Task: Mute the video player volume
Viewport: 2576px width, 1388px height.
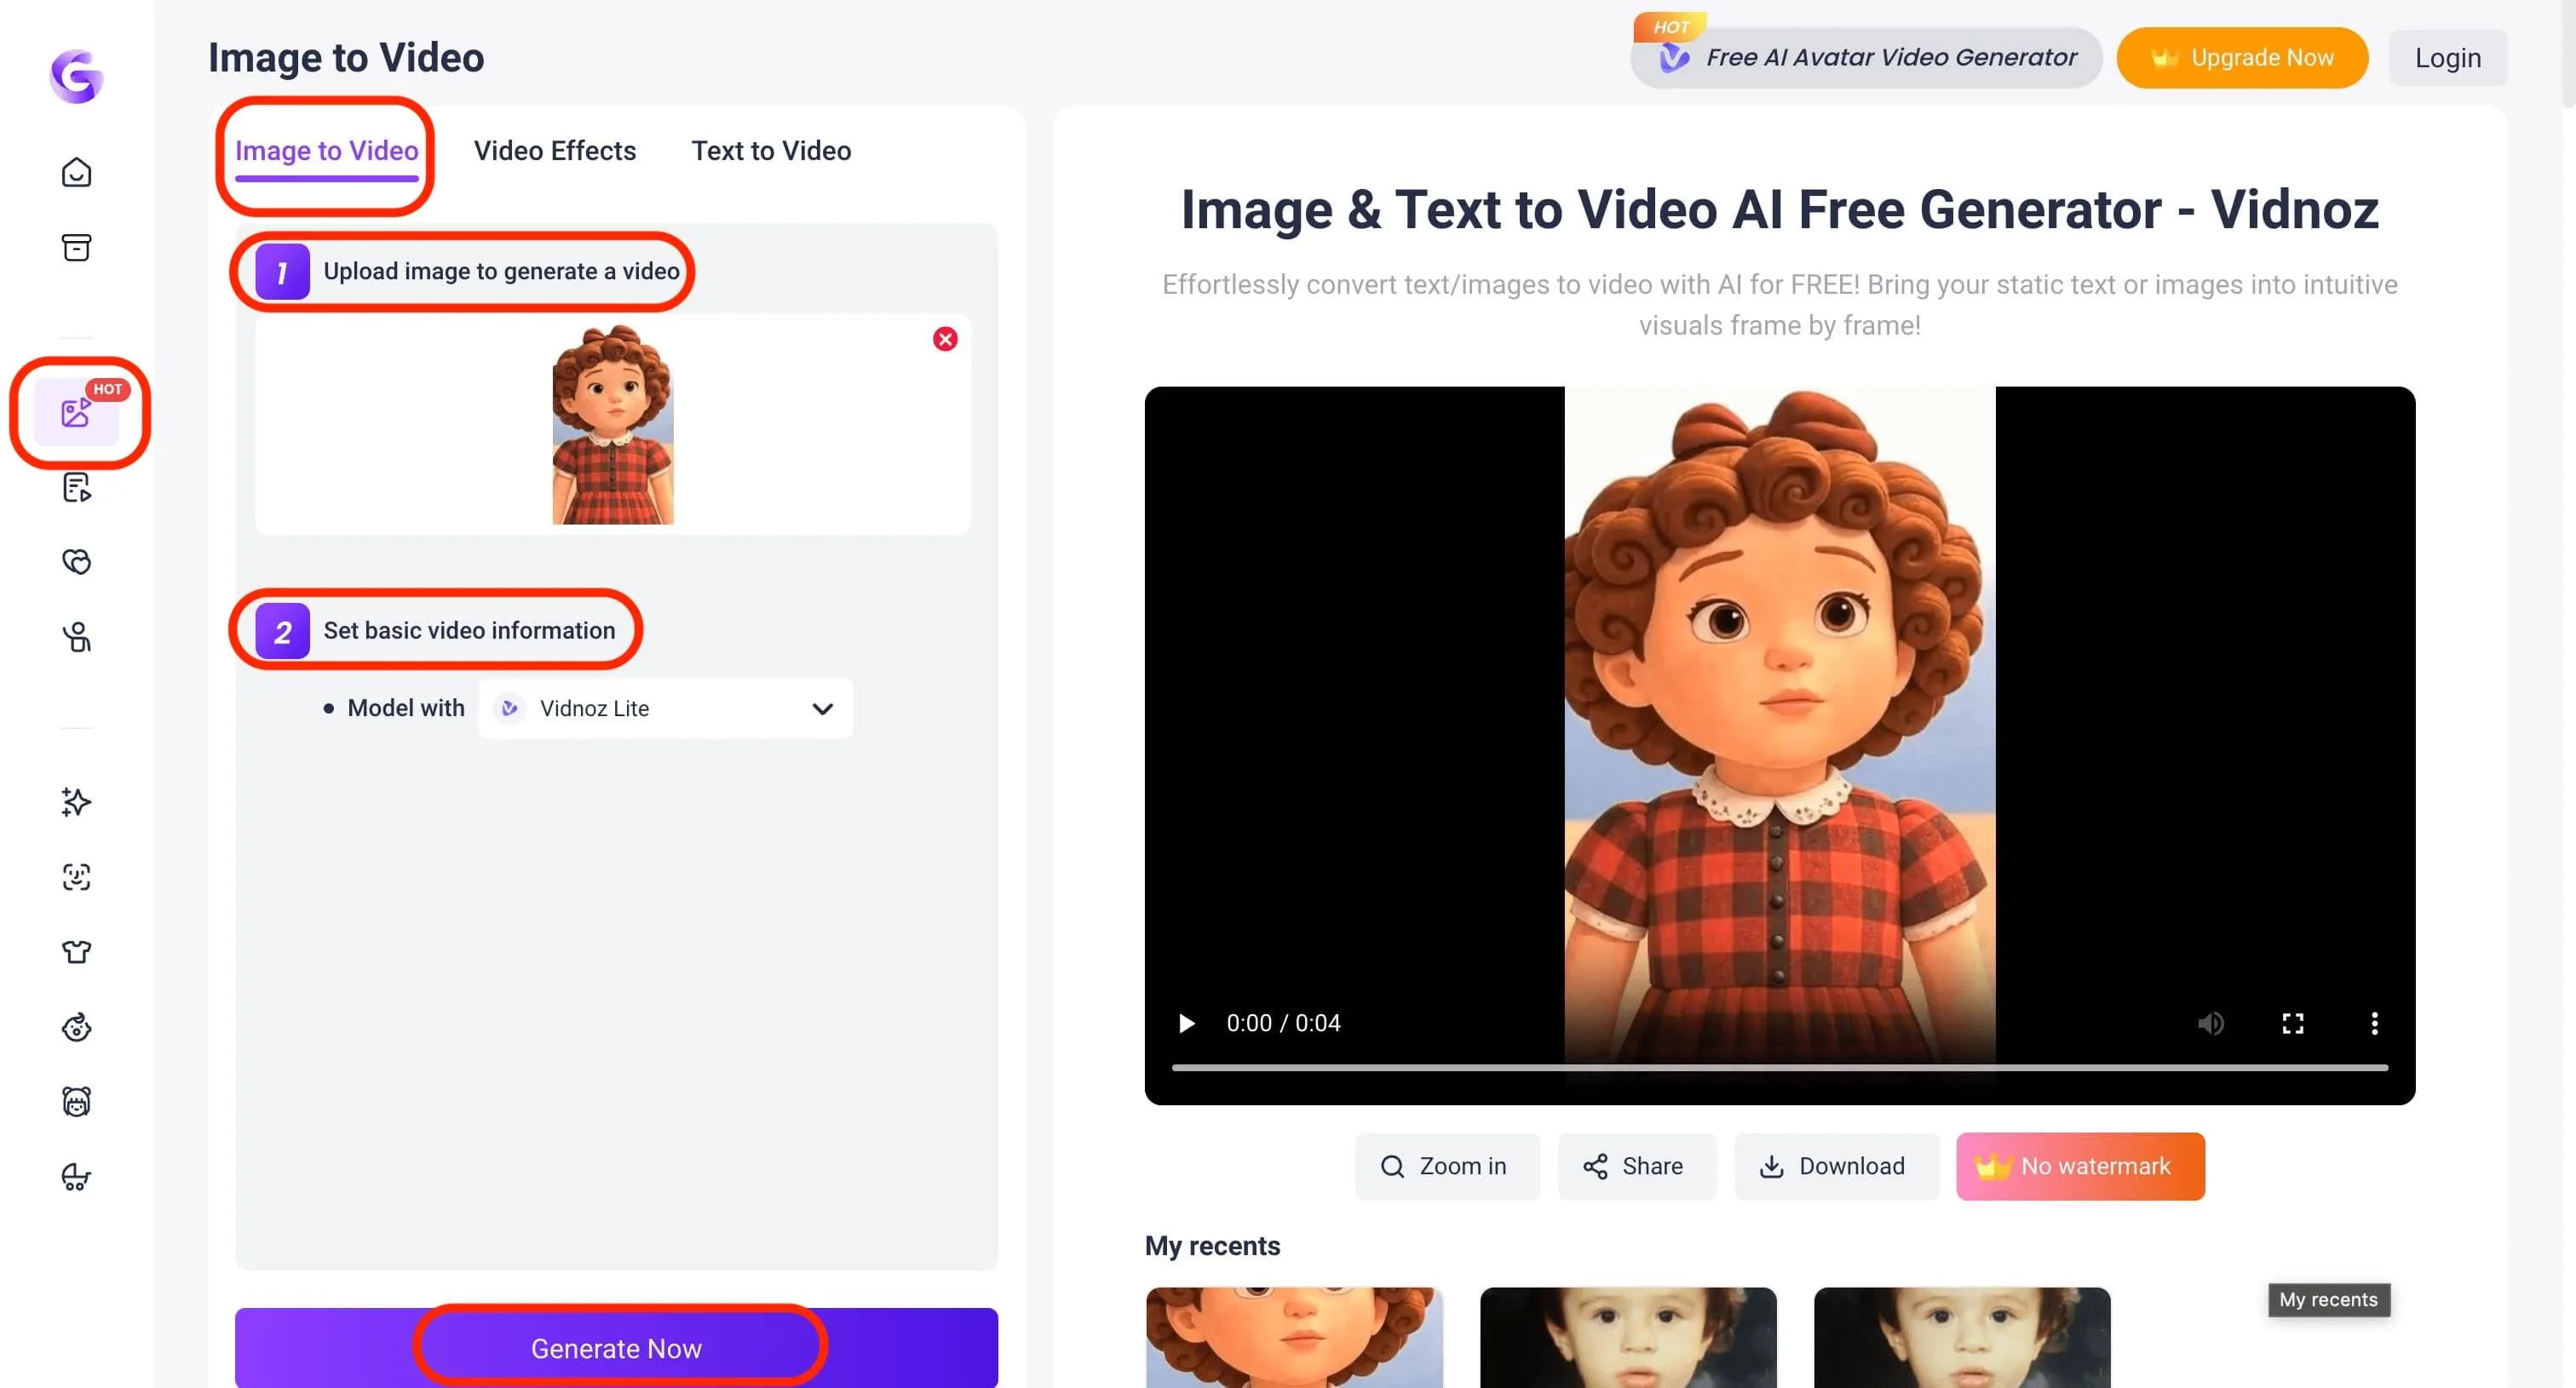Action: coord(2210,1024)
